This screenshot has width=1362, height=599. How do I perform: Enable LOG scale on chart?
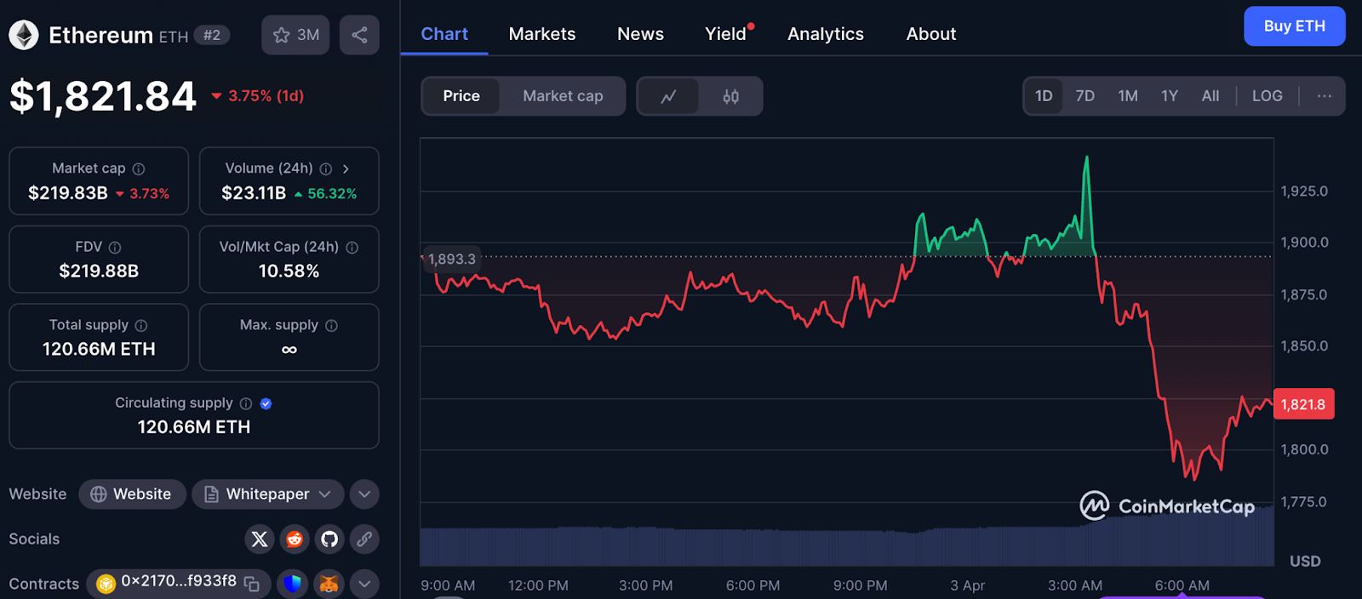(1267, 96)
